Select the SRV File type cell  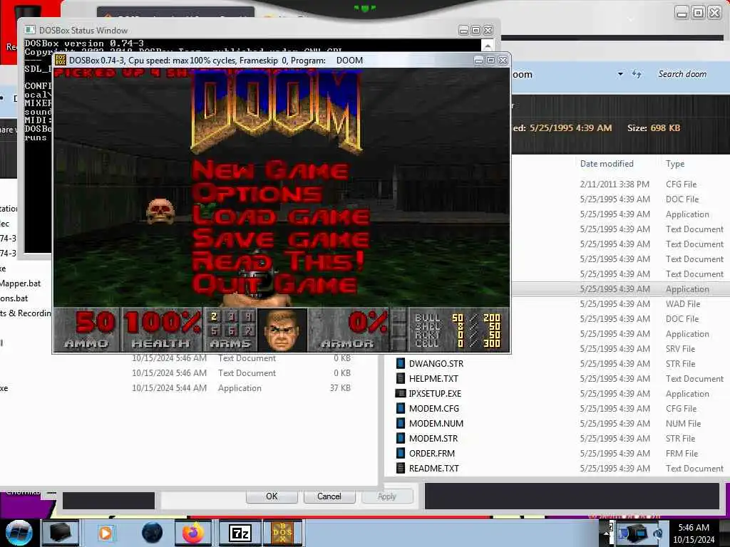680,349
